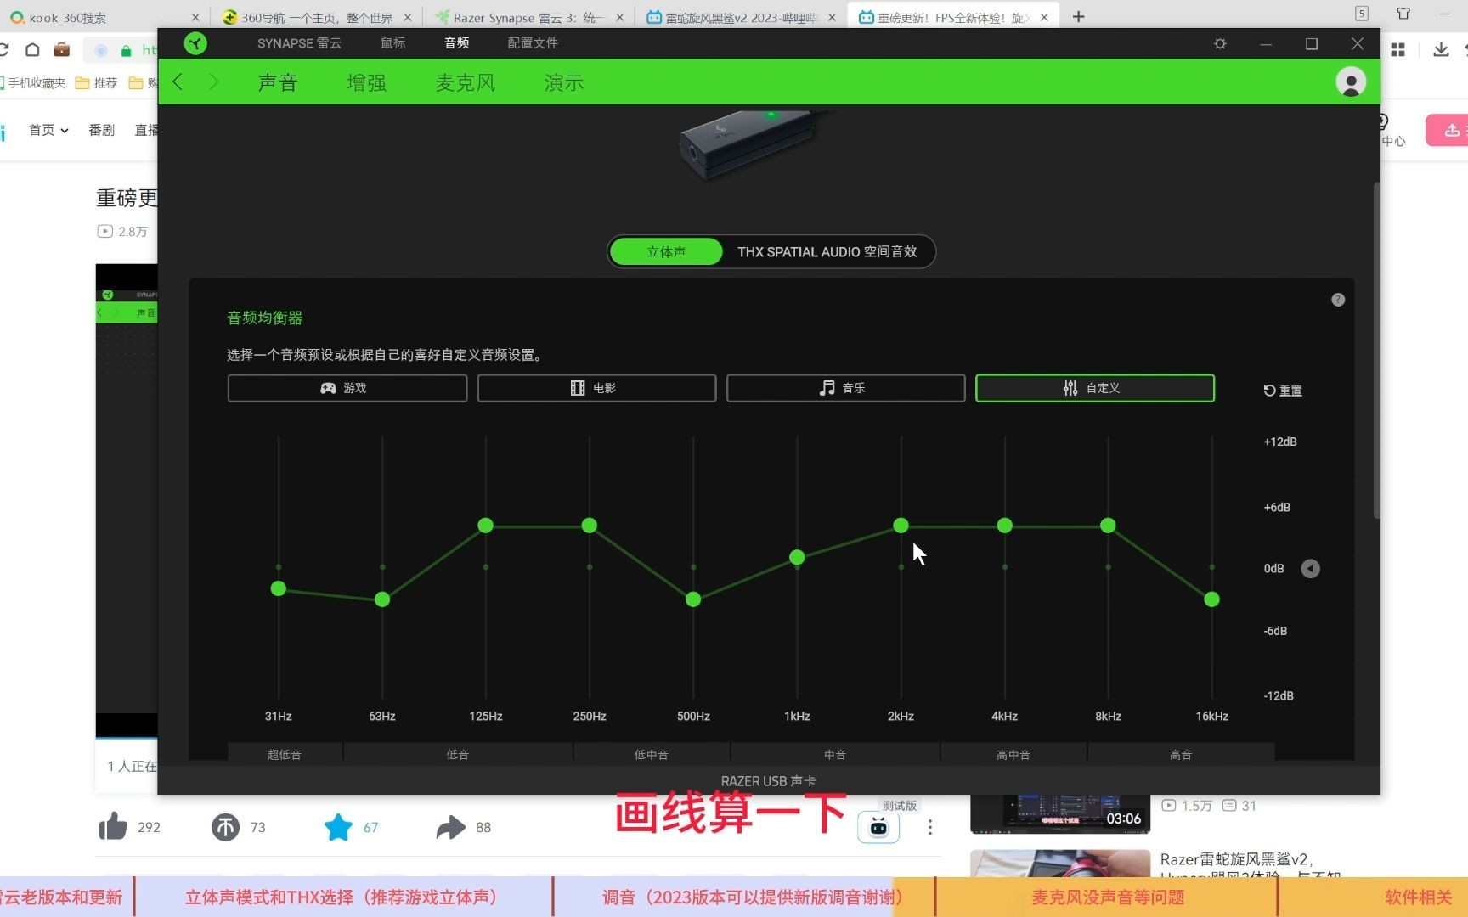
Task: Open browser apps grid icon
Action: coord(1397,50)
